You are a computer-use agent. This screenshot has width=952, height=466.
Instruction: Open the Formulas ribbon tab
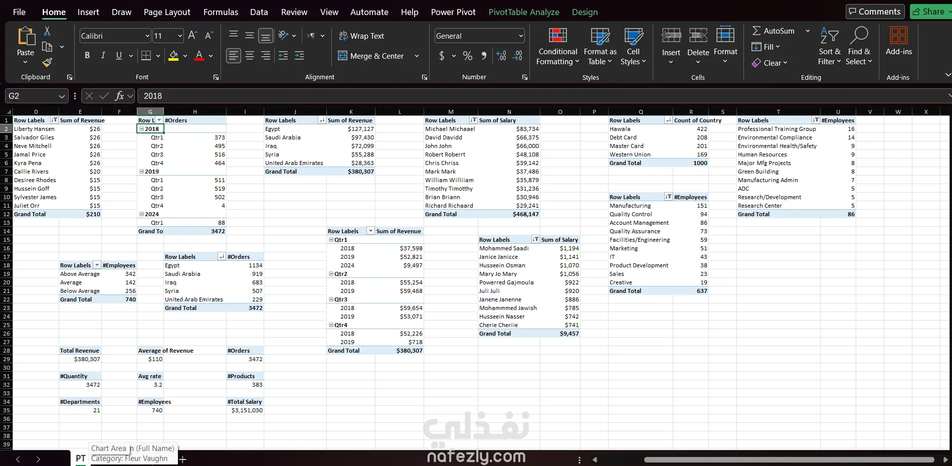pyautogui.click(x=221, y=12)
